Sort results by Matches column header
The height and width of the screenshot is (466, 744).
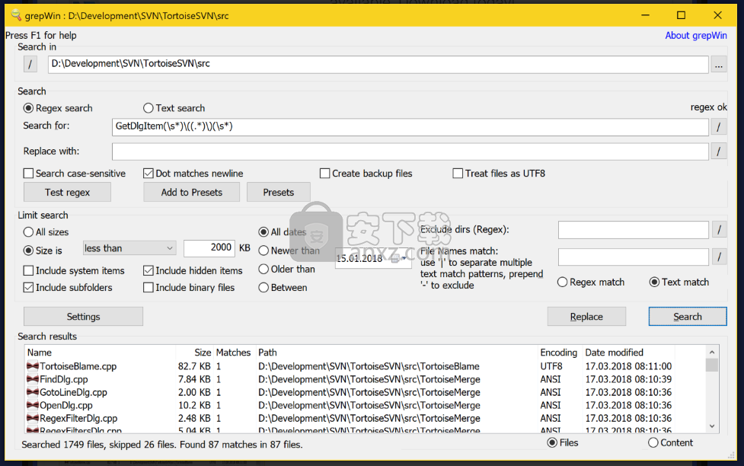point(235,353)
